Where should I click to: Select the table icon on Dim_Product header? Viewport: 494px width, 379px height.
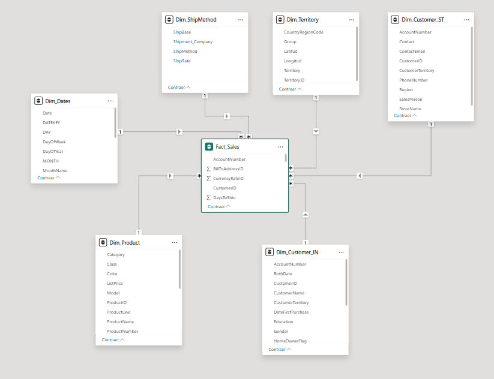103,242
